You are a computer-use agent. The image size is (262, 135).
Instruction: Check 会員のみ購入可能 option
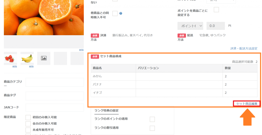tap(28, 124)
